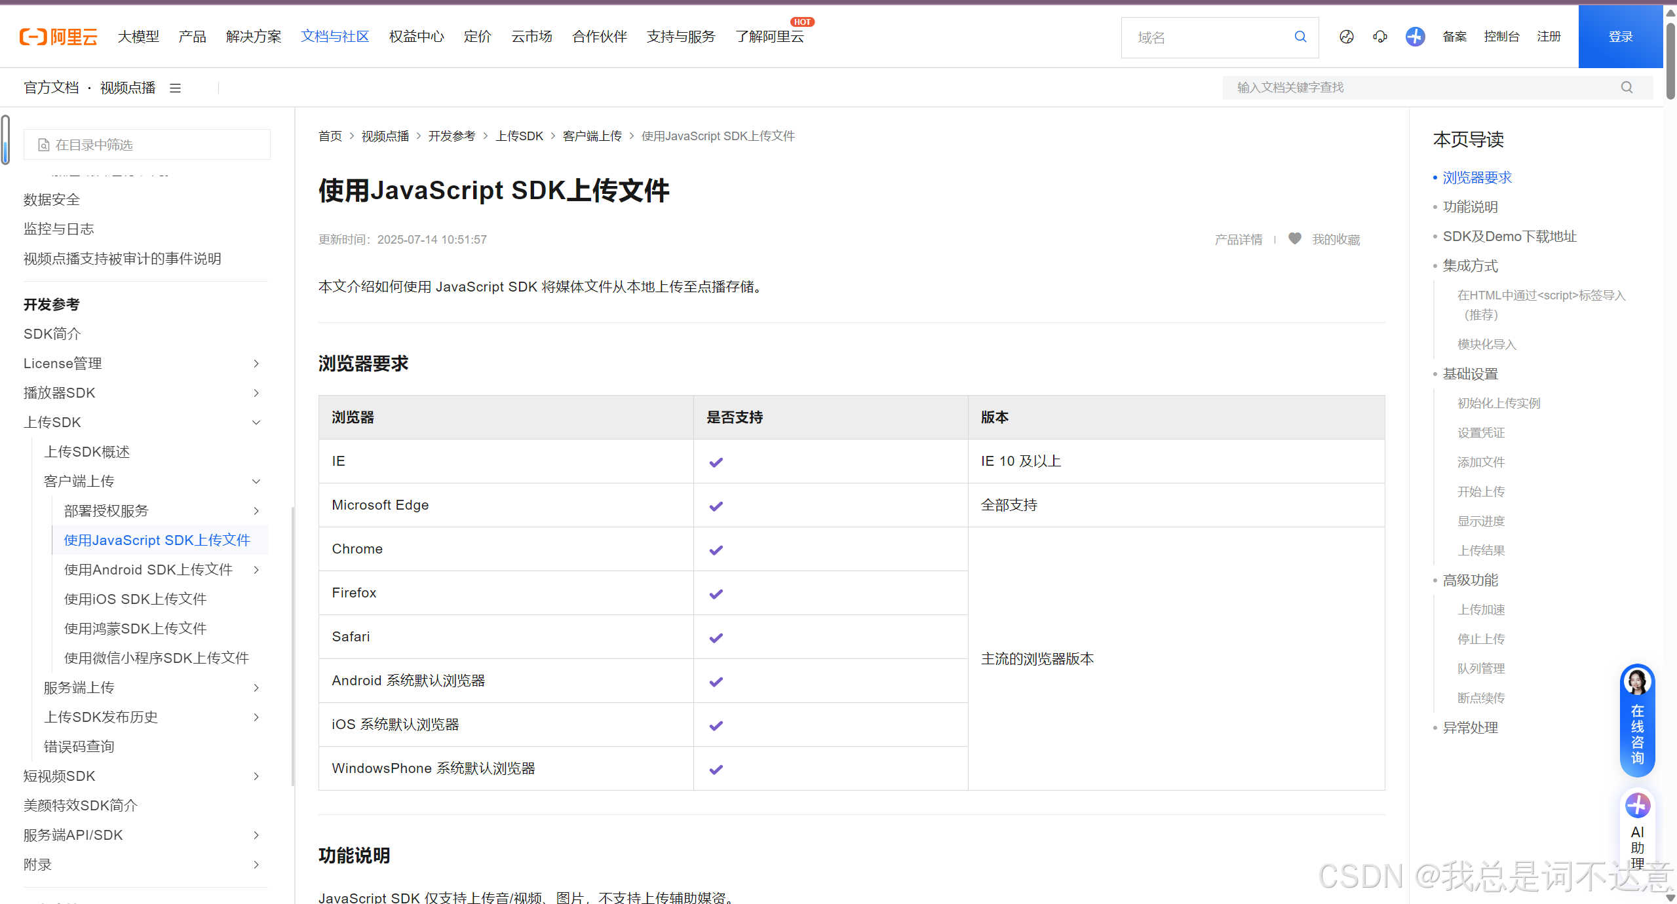Click the blue AI sparkle header icon

click(1415, 37)
